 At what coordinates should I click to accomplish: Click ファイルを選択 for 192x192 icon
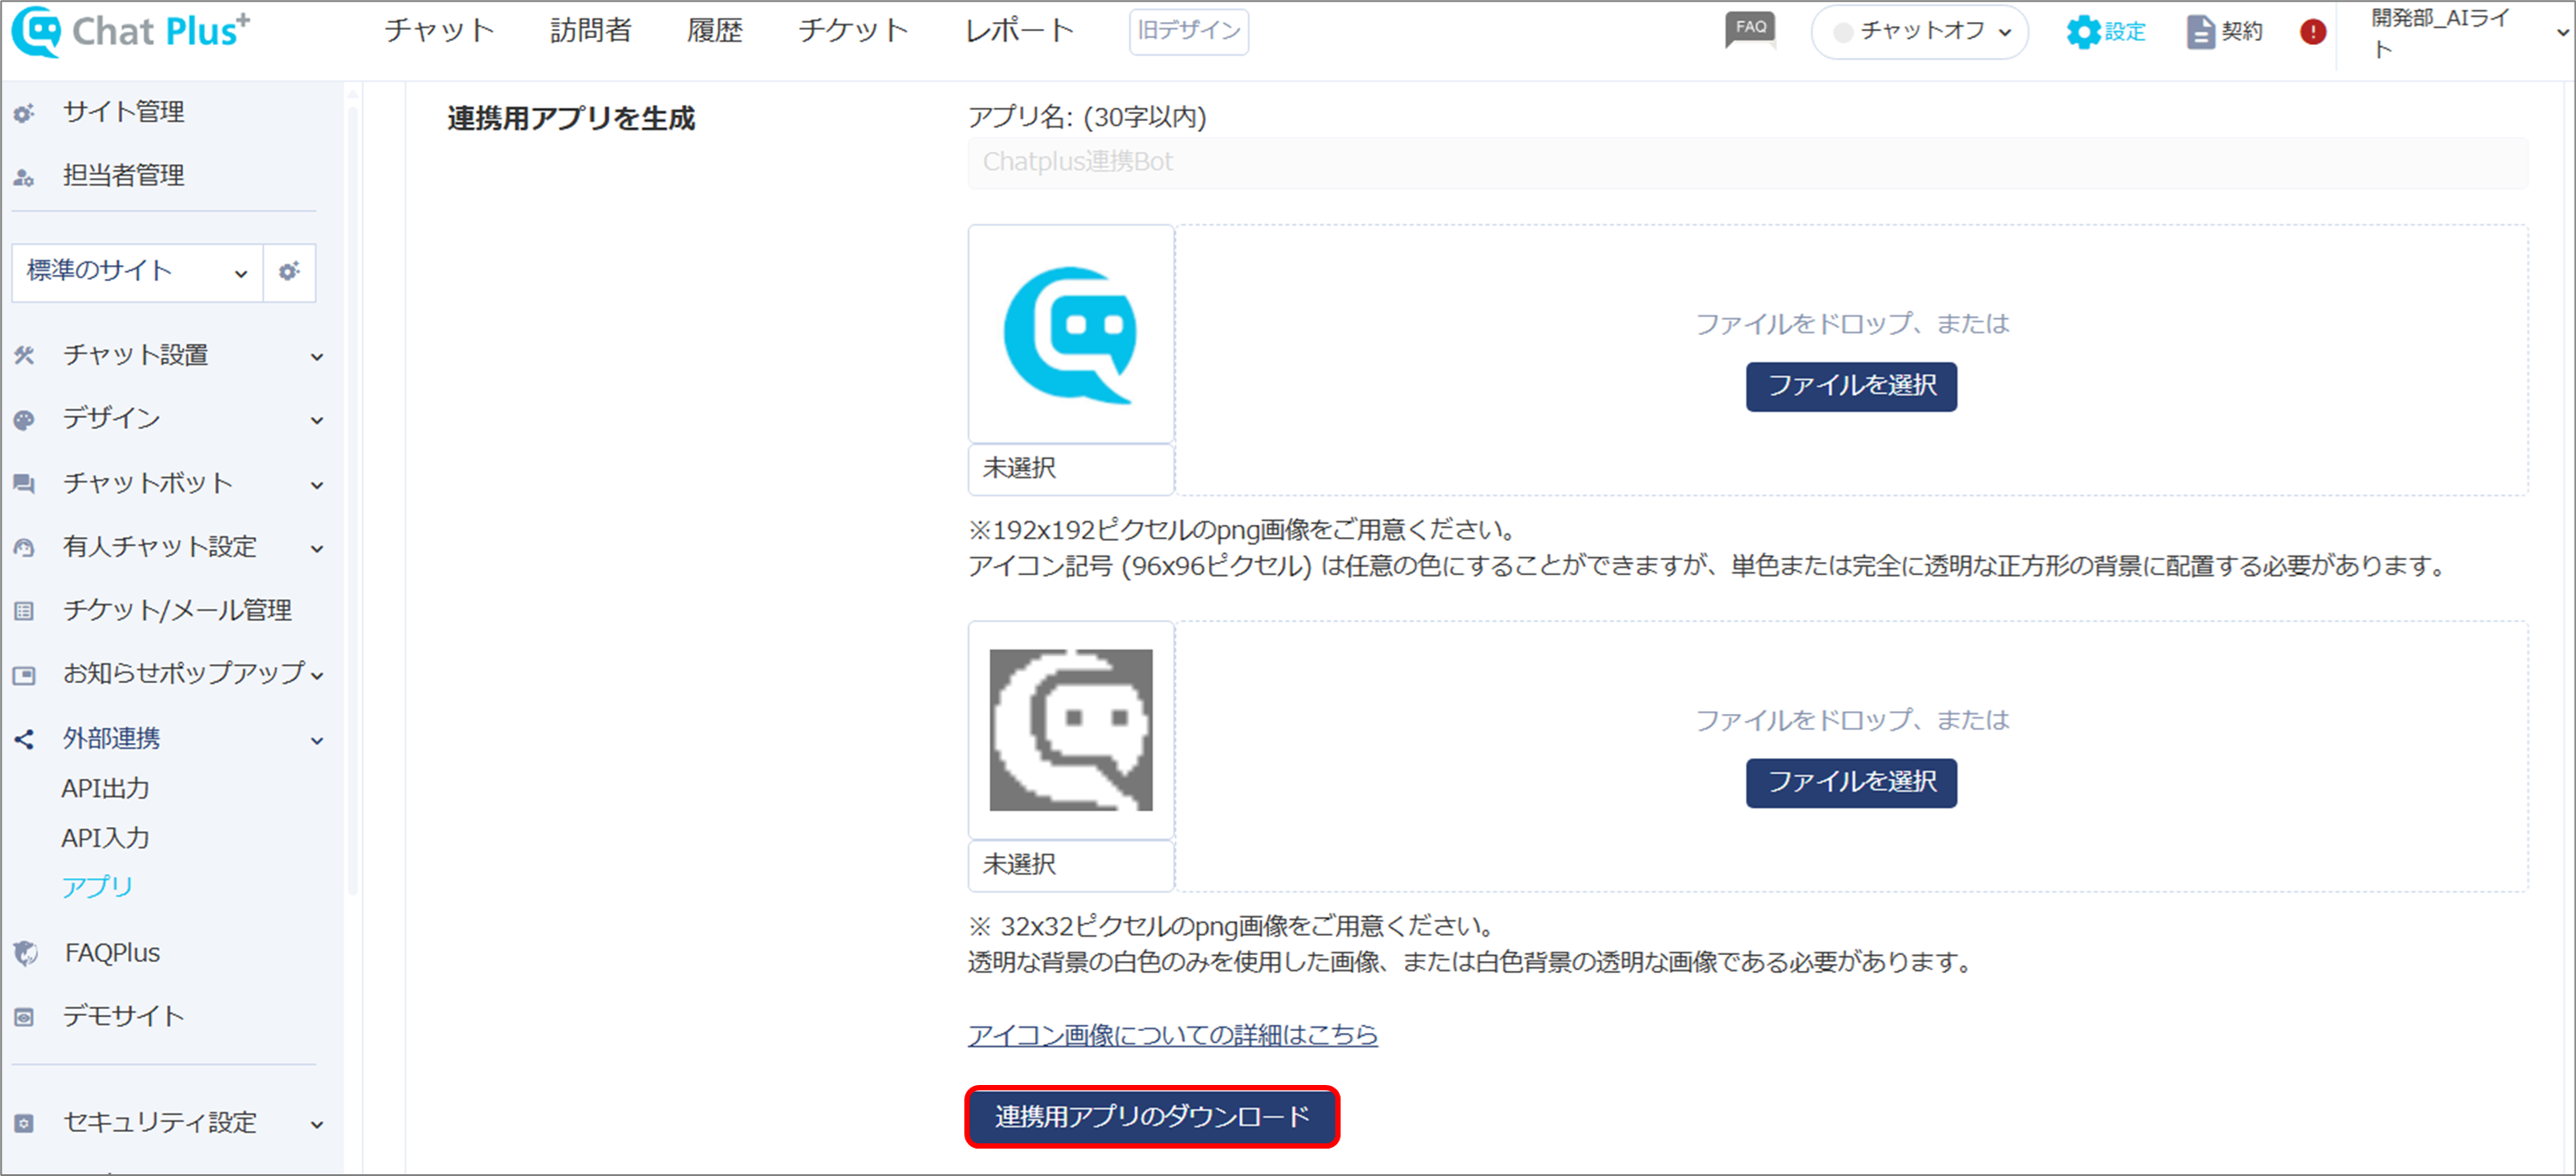point(1851,386)
